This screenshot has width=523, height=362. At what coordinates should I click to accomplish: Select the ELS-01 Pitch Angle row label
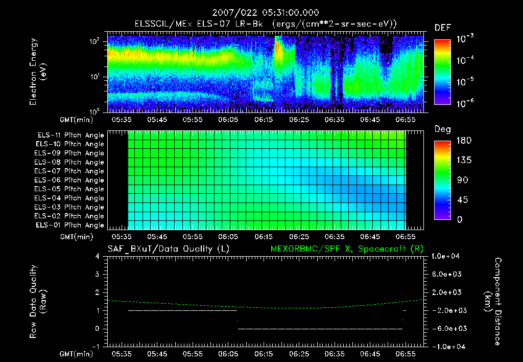pos(70,225)
